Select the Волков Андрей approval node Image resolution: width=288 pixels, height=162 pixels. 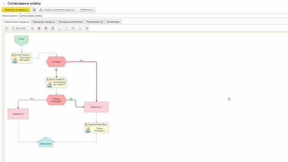point(56,83)
